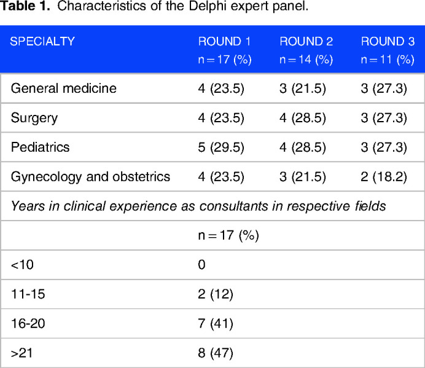Click the years in clinical experience subheading

click(198, 206)
